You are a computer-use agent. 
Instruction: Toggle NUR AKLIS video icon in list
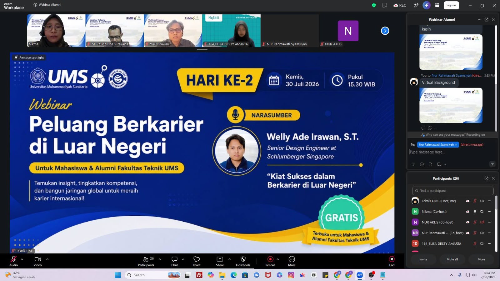point(482,222)
